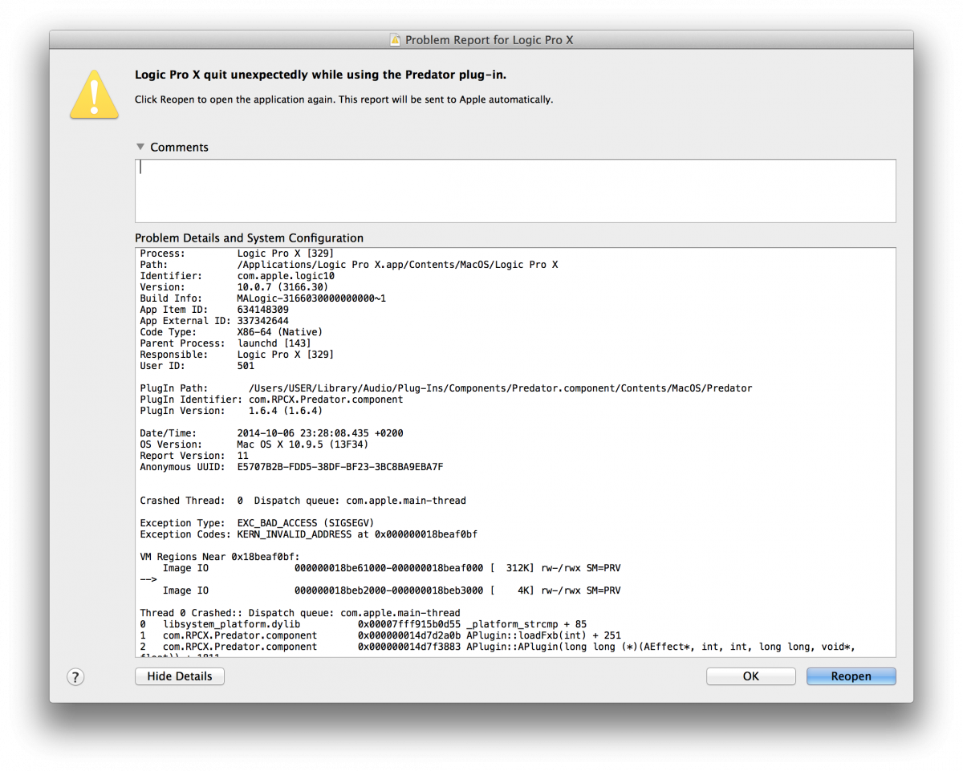Click the Anonymous UUID value
Screen dimensions: 963x771
pyautogui.click(x=340, y=467)
